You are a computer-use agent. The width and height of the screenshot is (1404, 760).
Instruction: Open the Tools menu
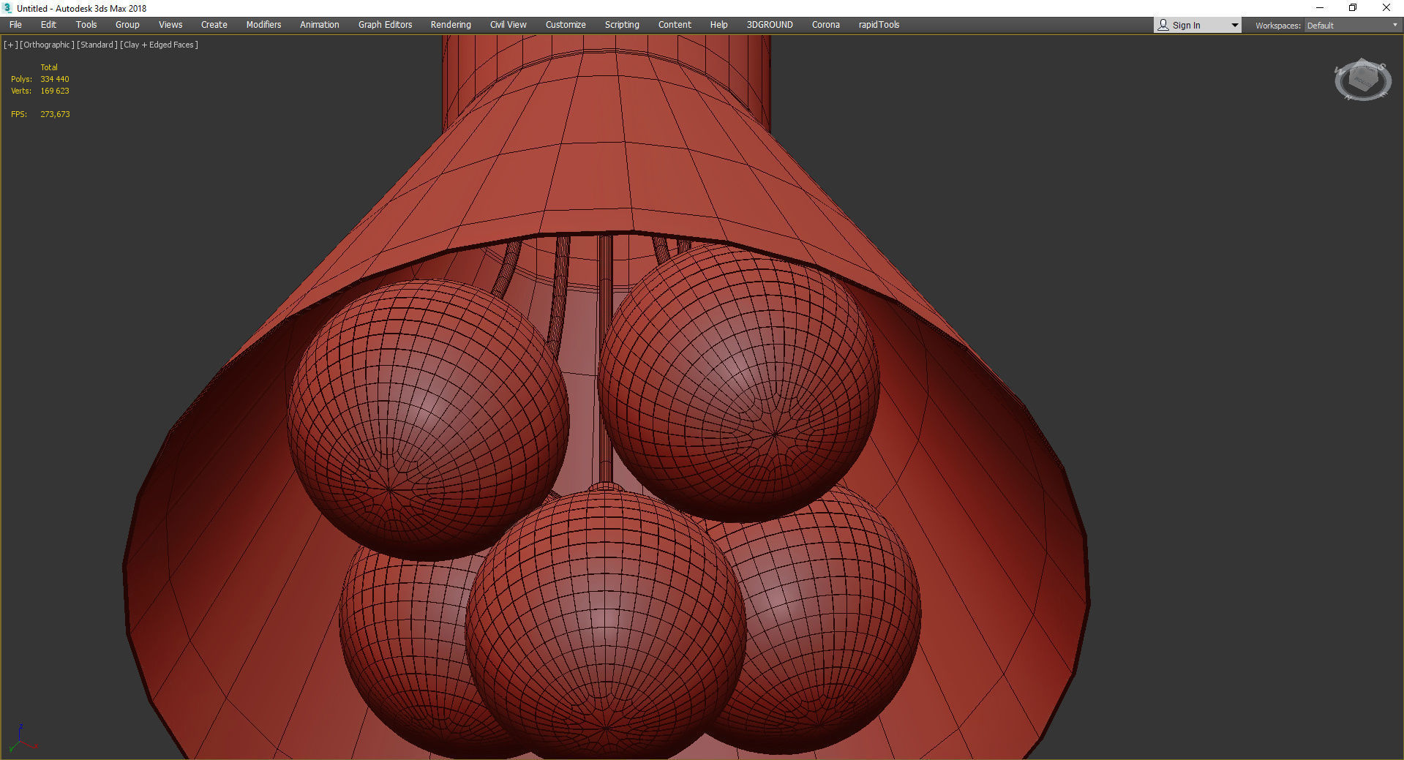click(x=86, y=25)
